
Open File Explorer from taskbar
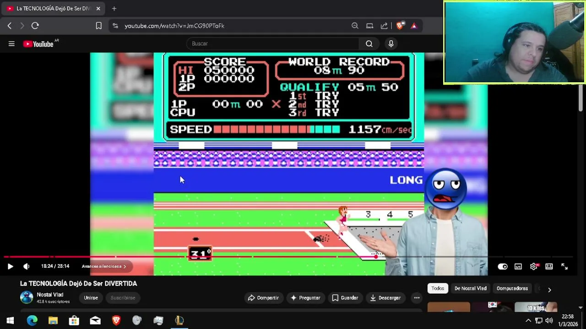tap(53, 321)
